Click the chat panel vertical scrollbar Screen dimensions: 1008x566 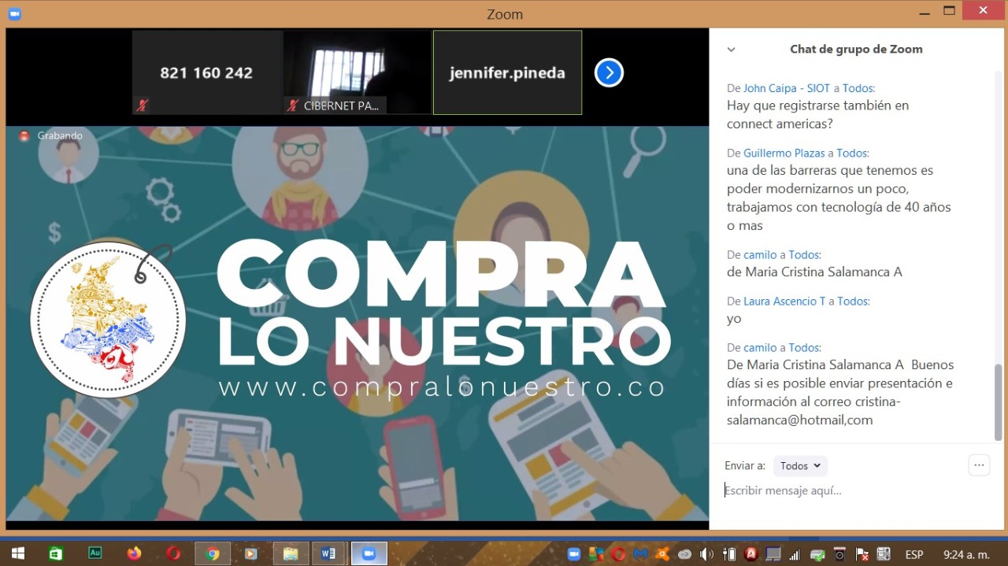click(x=999, y=401)
